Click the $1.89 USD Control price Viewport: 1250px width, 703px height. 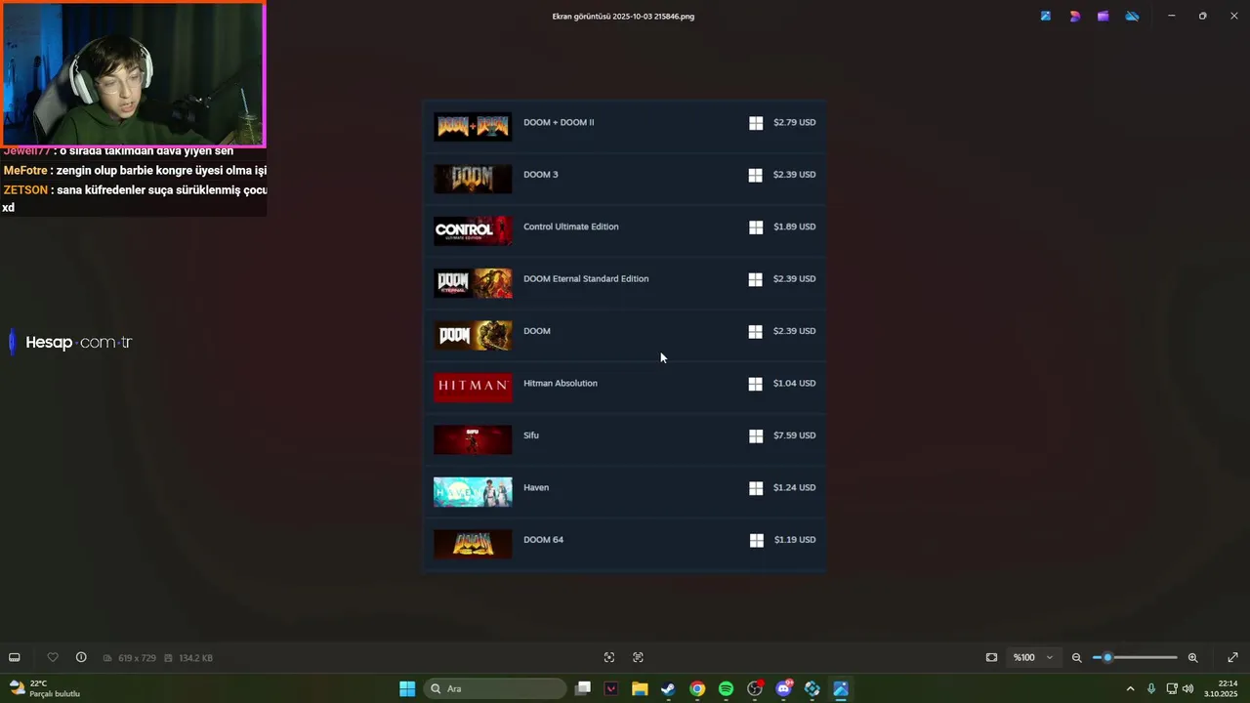[794, 227]
